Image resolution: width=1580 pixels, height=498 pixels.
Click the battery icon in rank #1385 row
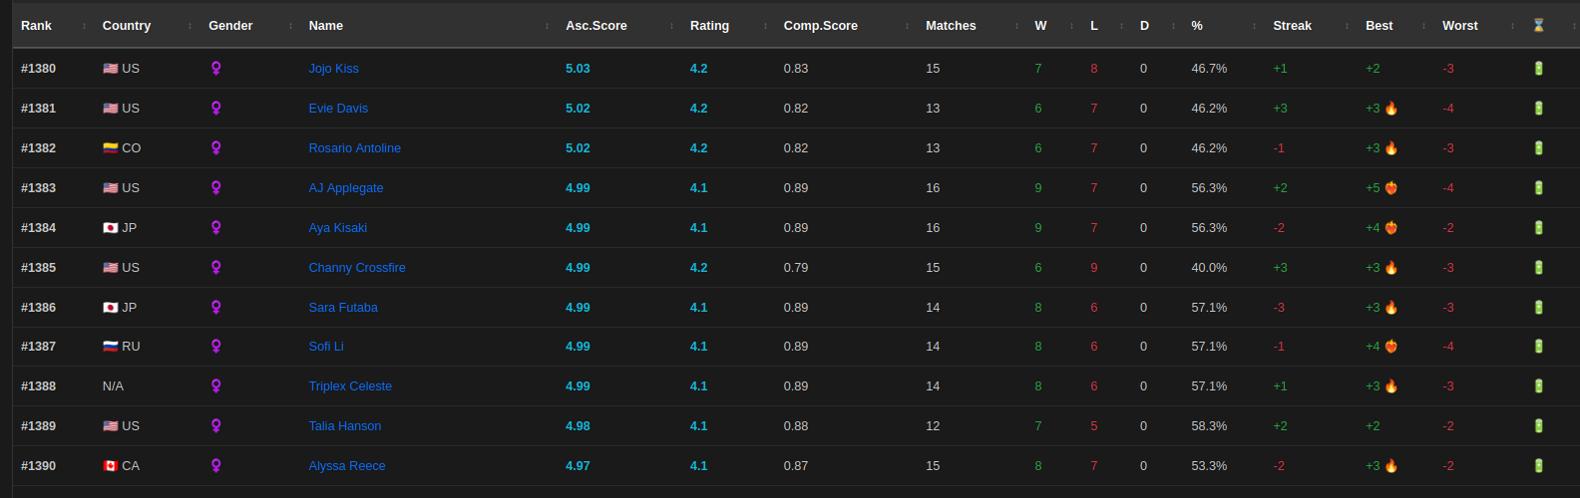pos(1538,268)
